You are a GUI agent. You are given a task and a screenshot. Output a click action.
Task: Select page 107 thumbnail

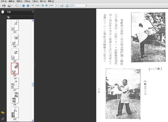[15, 83]
